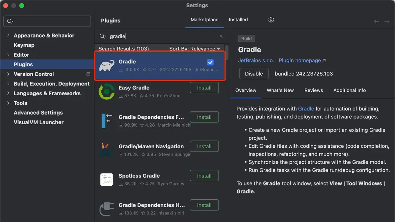Expand Build, Execution, Deployment node
Image resolution: width=395 pixels, height=222 pixels.
[8, 84]
